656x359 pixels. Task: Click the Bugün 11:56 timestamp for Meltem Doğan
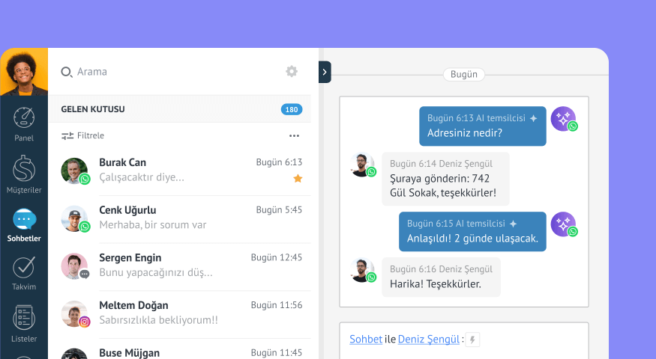click(277, 305)
